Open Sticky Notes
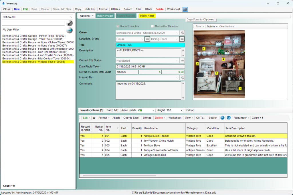Screen dimensions: 293x195 (147, 16)
